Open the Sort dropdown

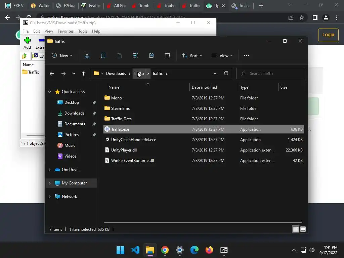point(192,56)
